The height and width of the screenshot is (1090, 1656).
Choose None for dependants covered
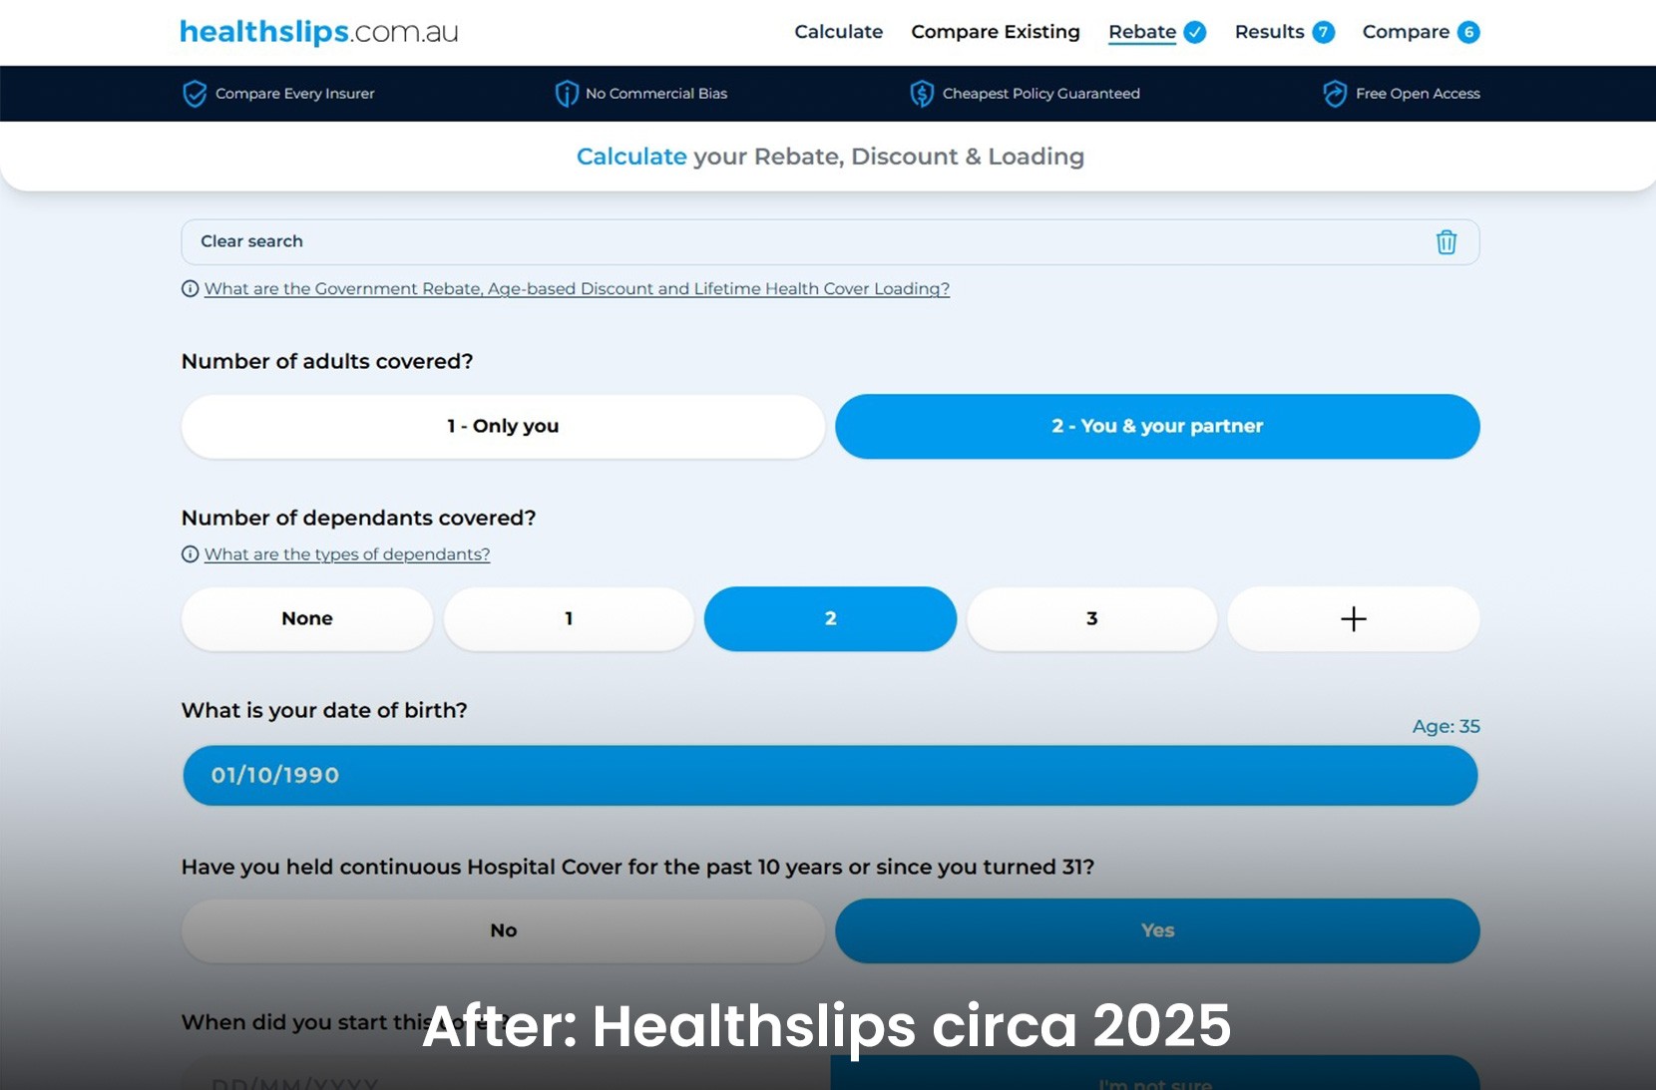(x=307, y=619)
